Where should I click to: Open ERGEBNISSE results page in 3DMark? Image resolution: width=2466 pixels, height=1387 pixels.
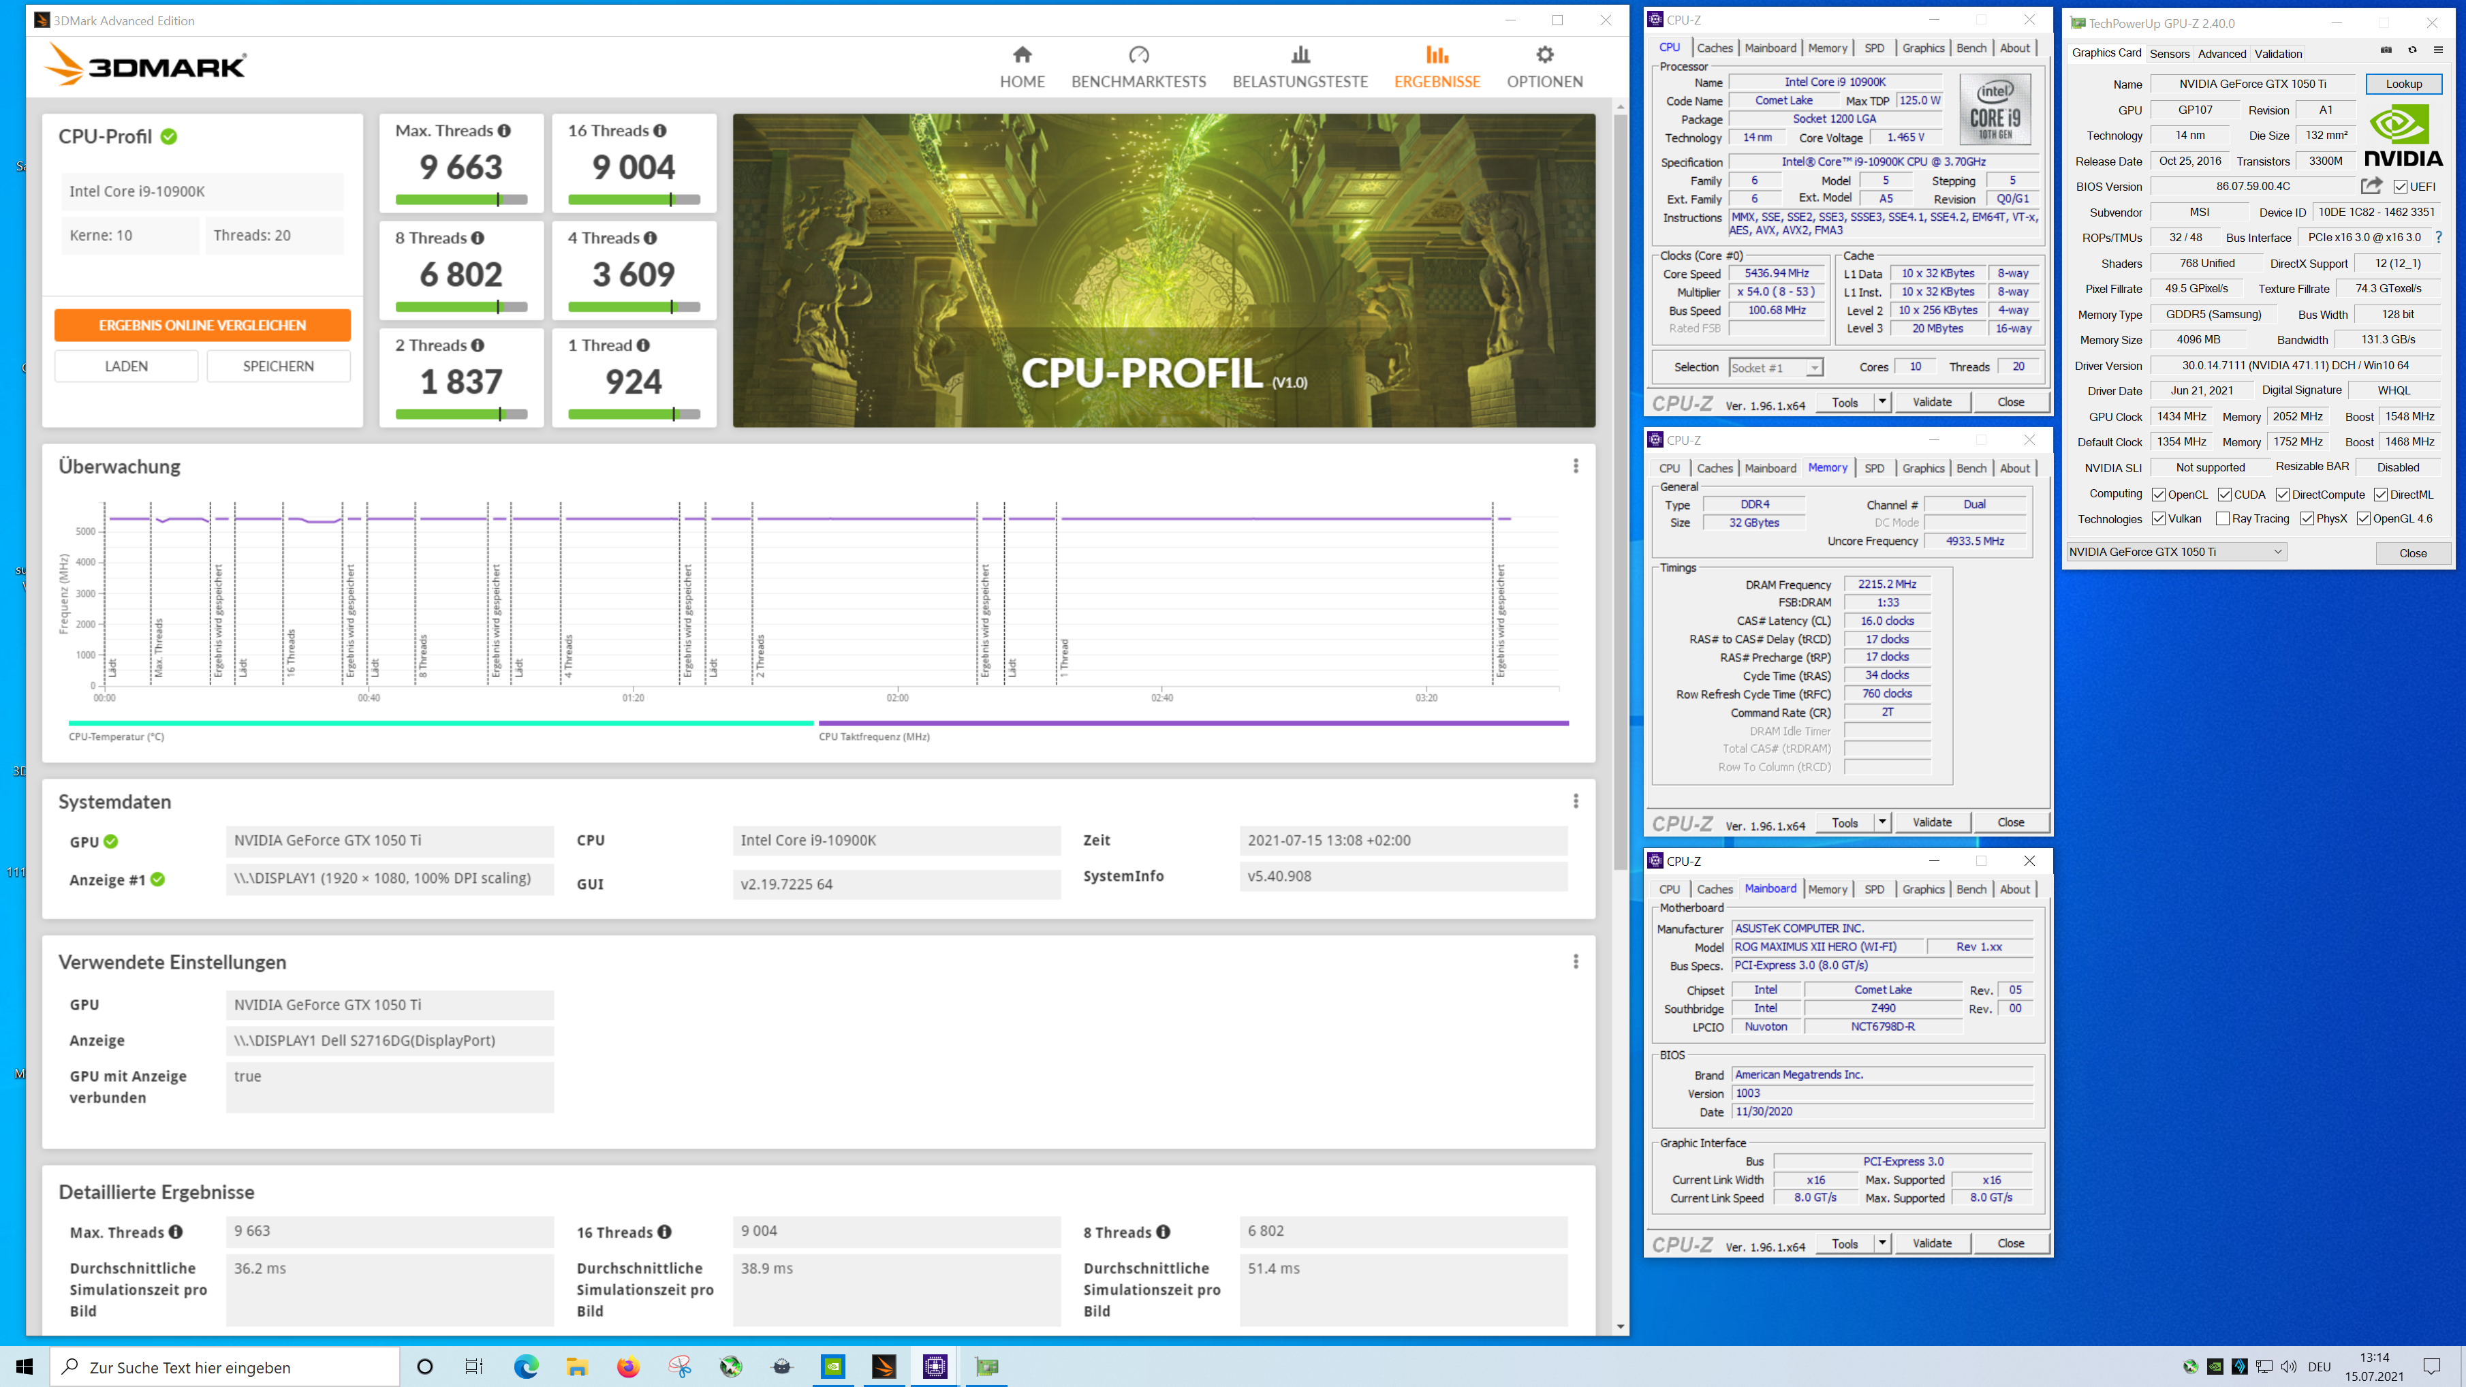(1437, 67)
